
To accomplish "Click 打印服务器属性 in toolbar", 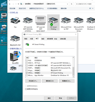I will (x=52, y=8).
